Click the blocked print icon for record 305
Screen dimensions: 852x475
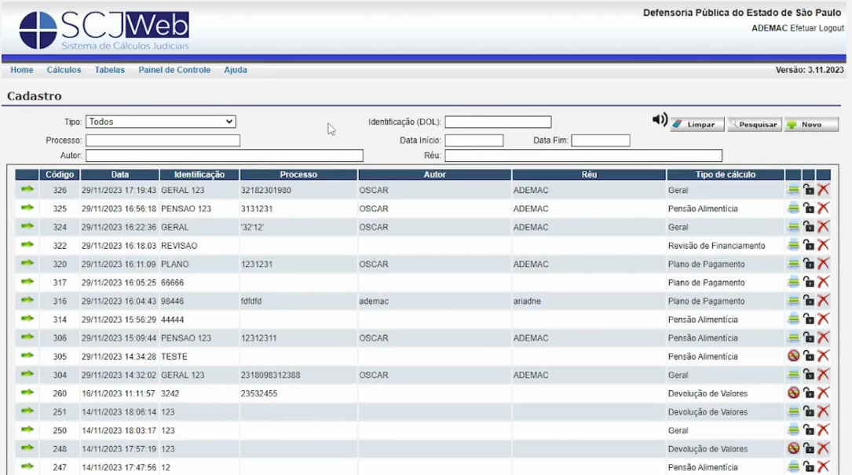(793, 356)
